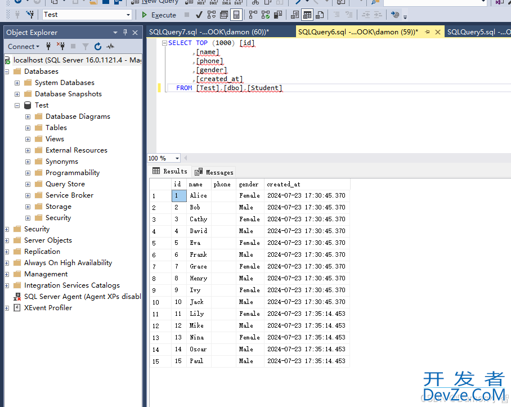Switch to the SQLQuery5.sql tab
The width and height of the screenshot is (511, 407).
point(478,32)
